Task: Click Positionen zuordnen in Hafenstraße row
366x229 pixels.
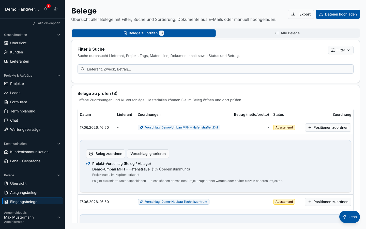Action: pos(328,127)
